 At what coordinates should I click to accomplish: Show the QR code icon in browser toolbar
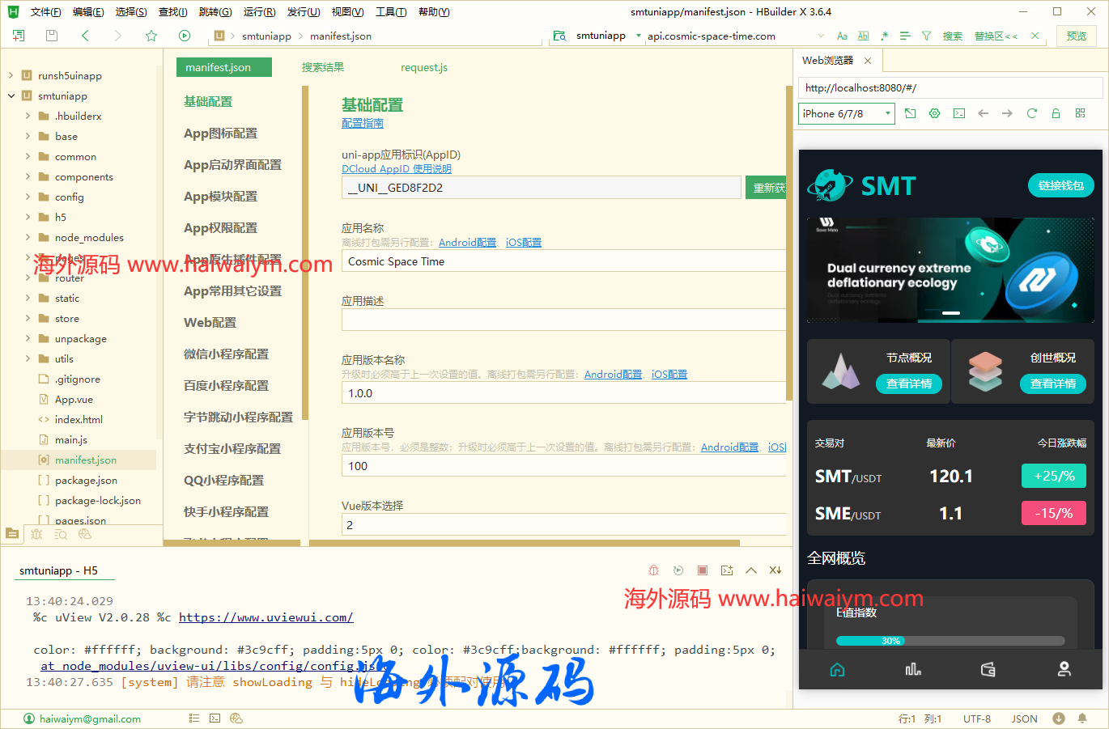(1080, 113)
